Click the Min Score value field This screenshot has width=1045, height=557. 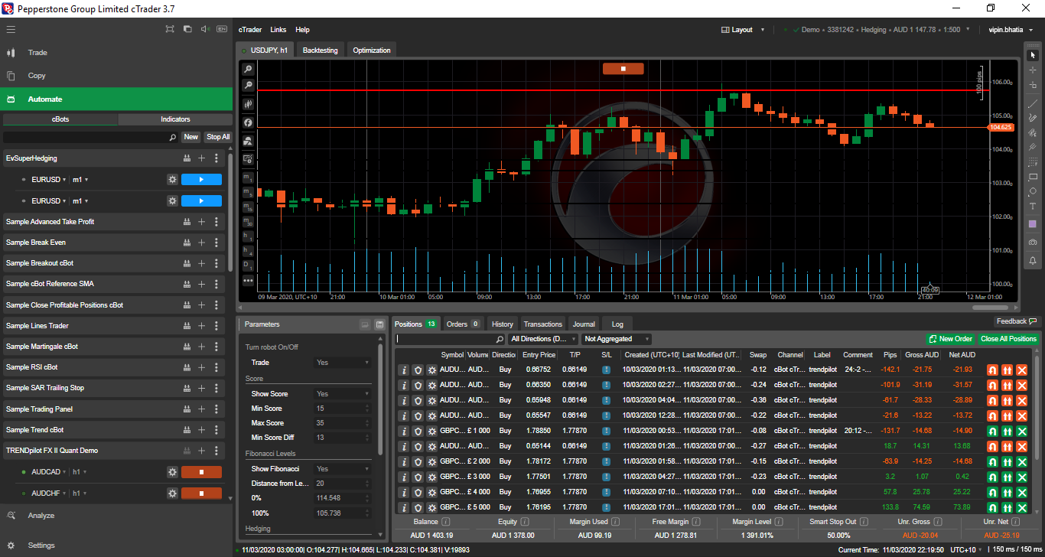(x=342, y=409)
